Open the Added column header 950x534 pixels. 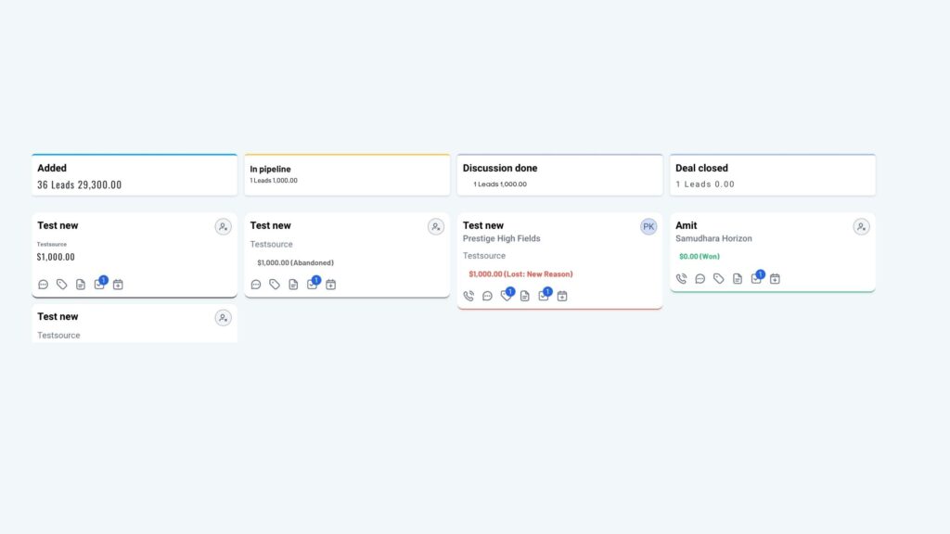coord(134,174)
